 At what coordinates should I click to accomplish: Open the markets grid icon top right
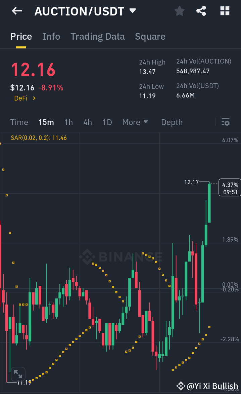pos(224,11)
